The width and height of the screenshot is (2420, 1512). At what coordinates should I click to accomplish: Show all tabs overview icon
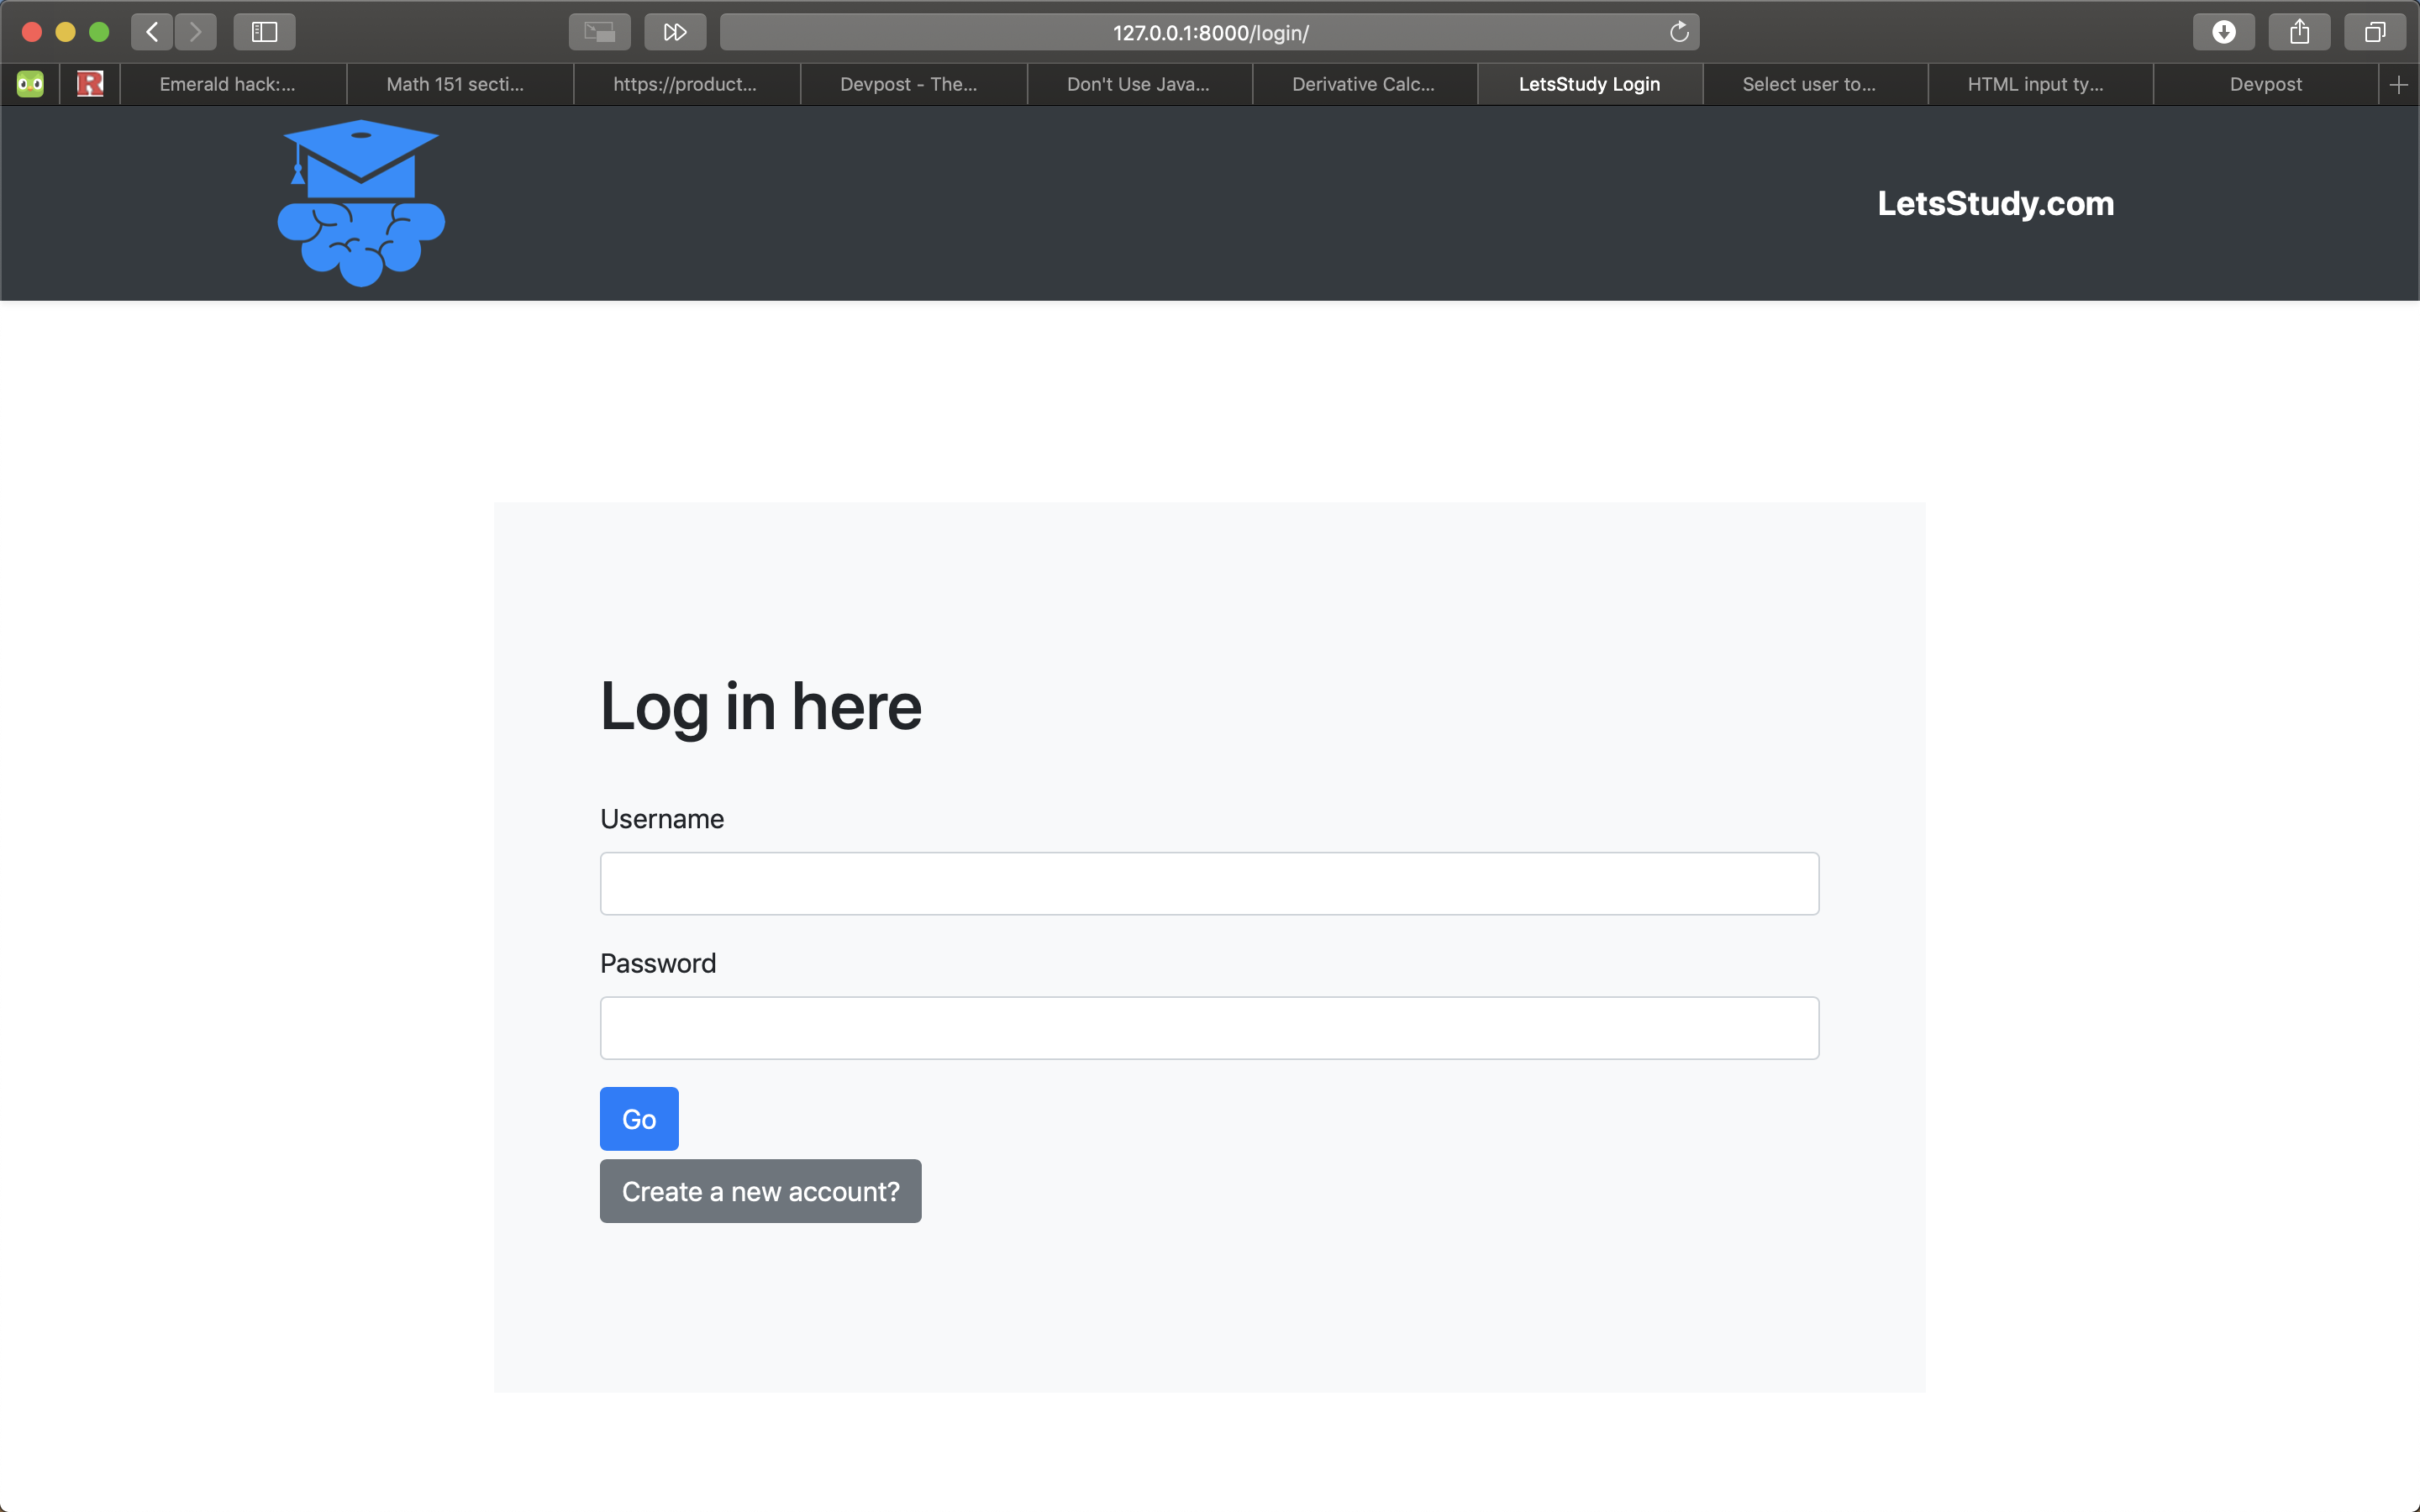(2374, 32)
